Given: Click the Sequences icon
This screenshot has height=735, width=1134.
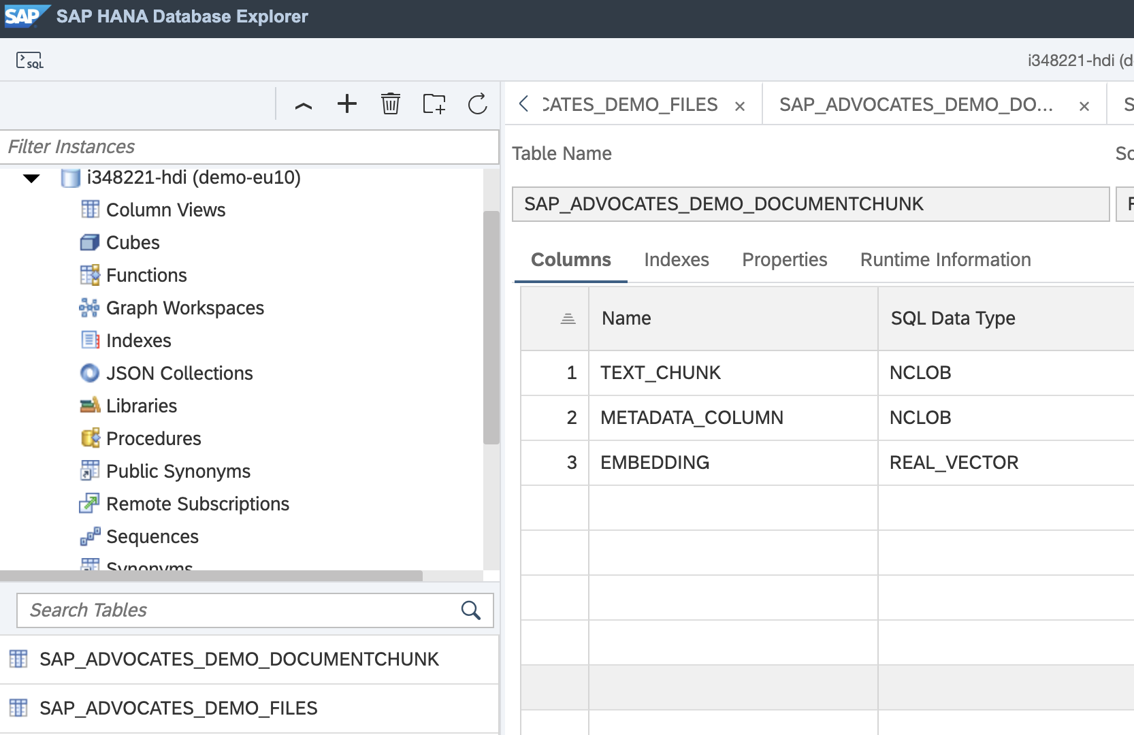Looking at the screenshot, I should coord(90,536).
